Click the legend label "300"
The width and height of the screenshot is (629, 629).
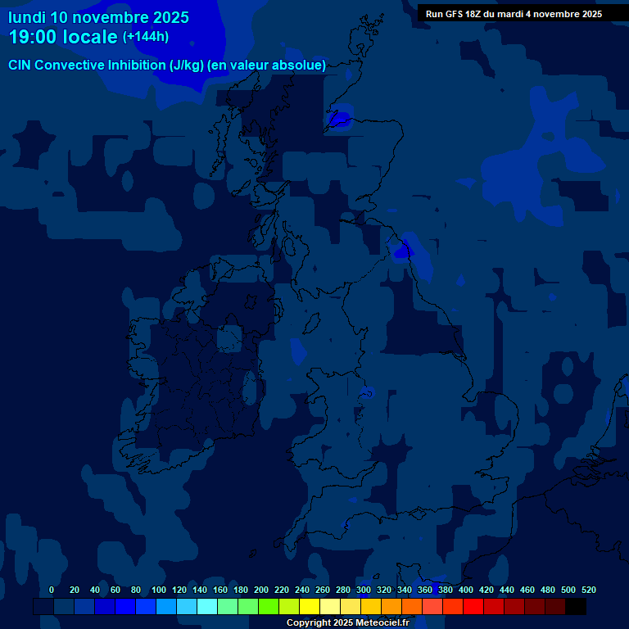pyautogui.click(x=364, y=590)
